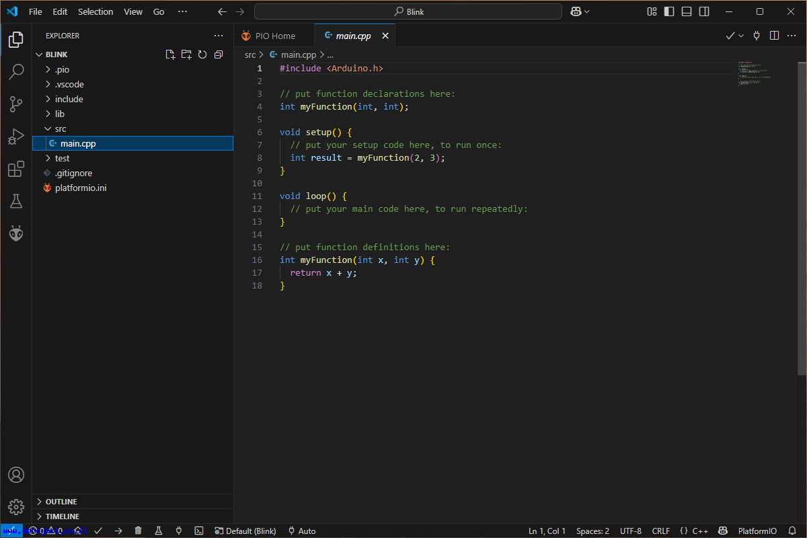Go back with the navigation arrow
Screen dimensions: 807x538
click(x=223, y=11)
